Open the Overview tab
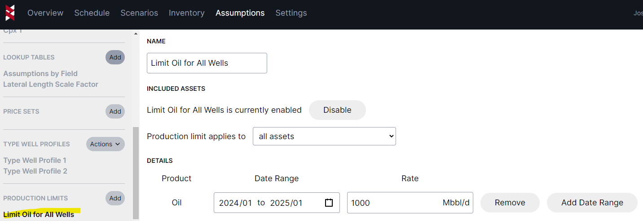 click(x=45, y=13)
